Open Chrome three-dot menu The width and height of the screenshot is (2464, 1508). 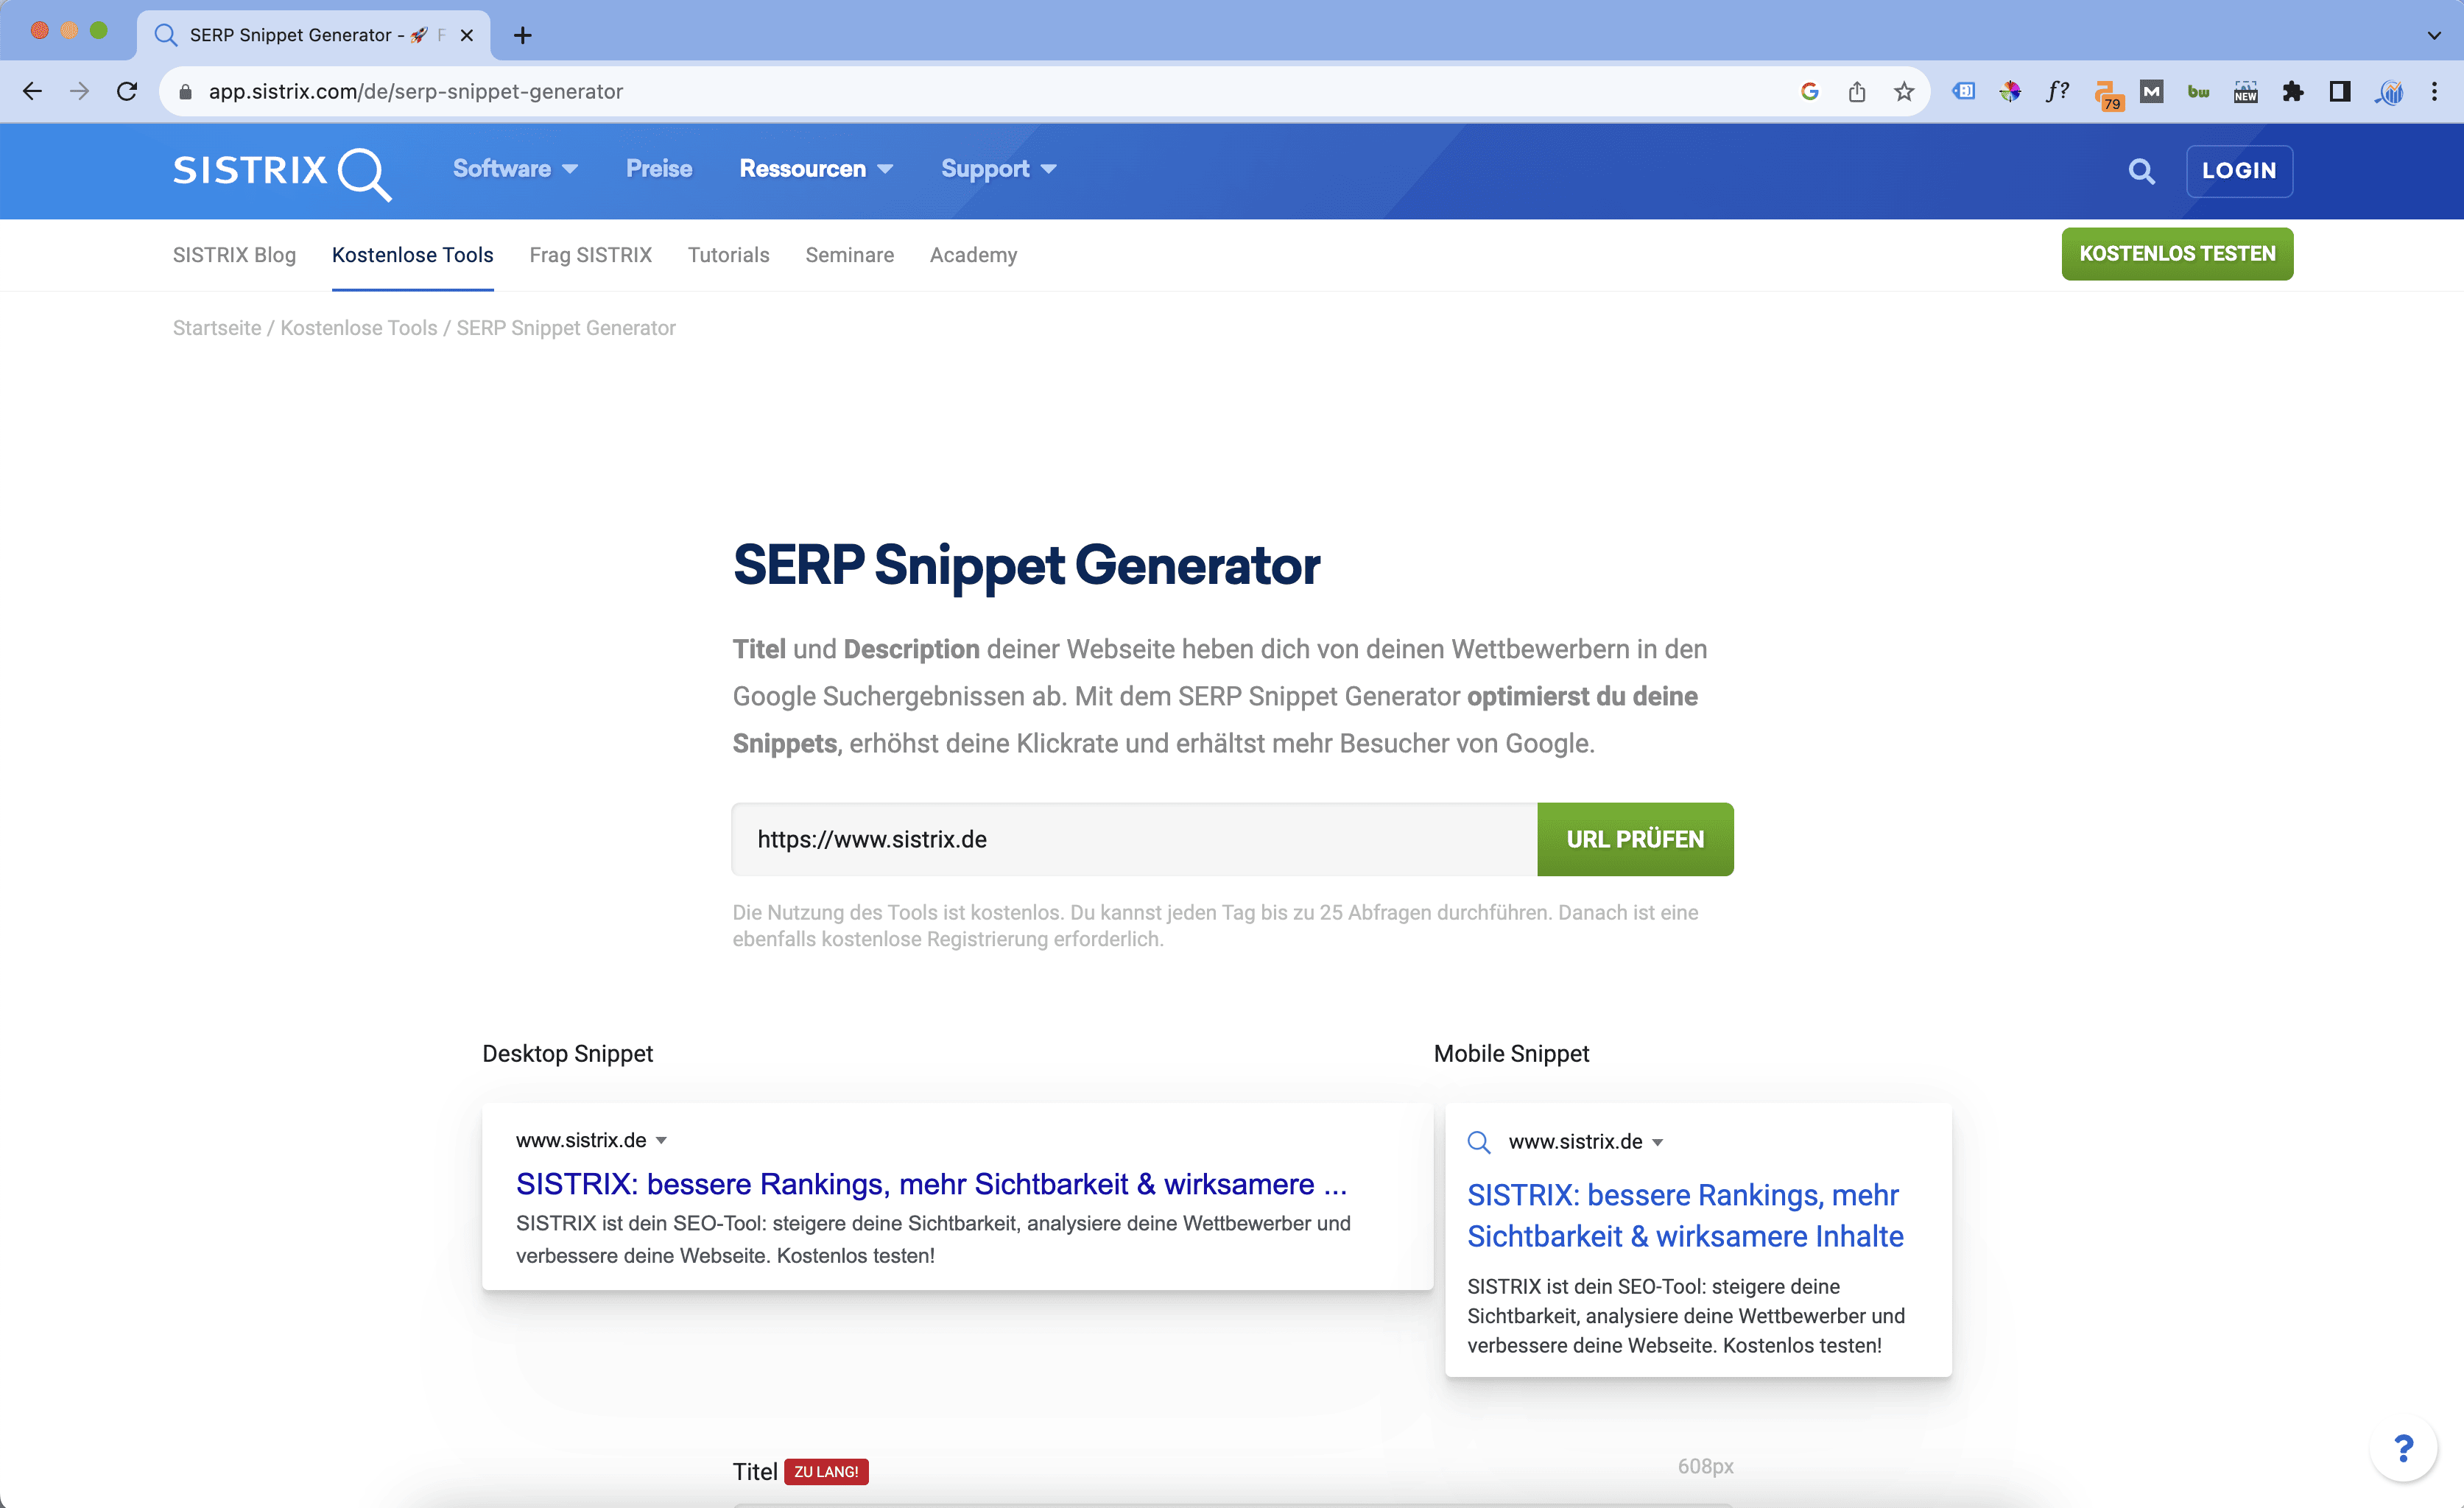pyautogui.click(x=2434, y=92)
